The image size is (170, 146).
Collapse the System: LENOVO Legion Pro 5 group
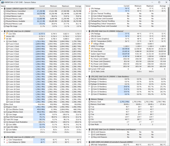[1, 8]
